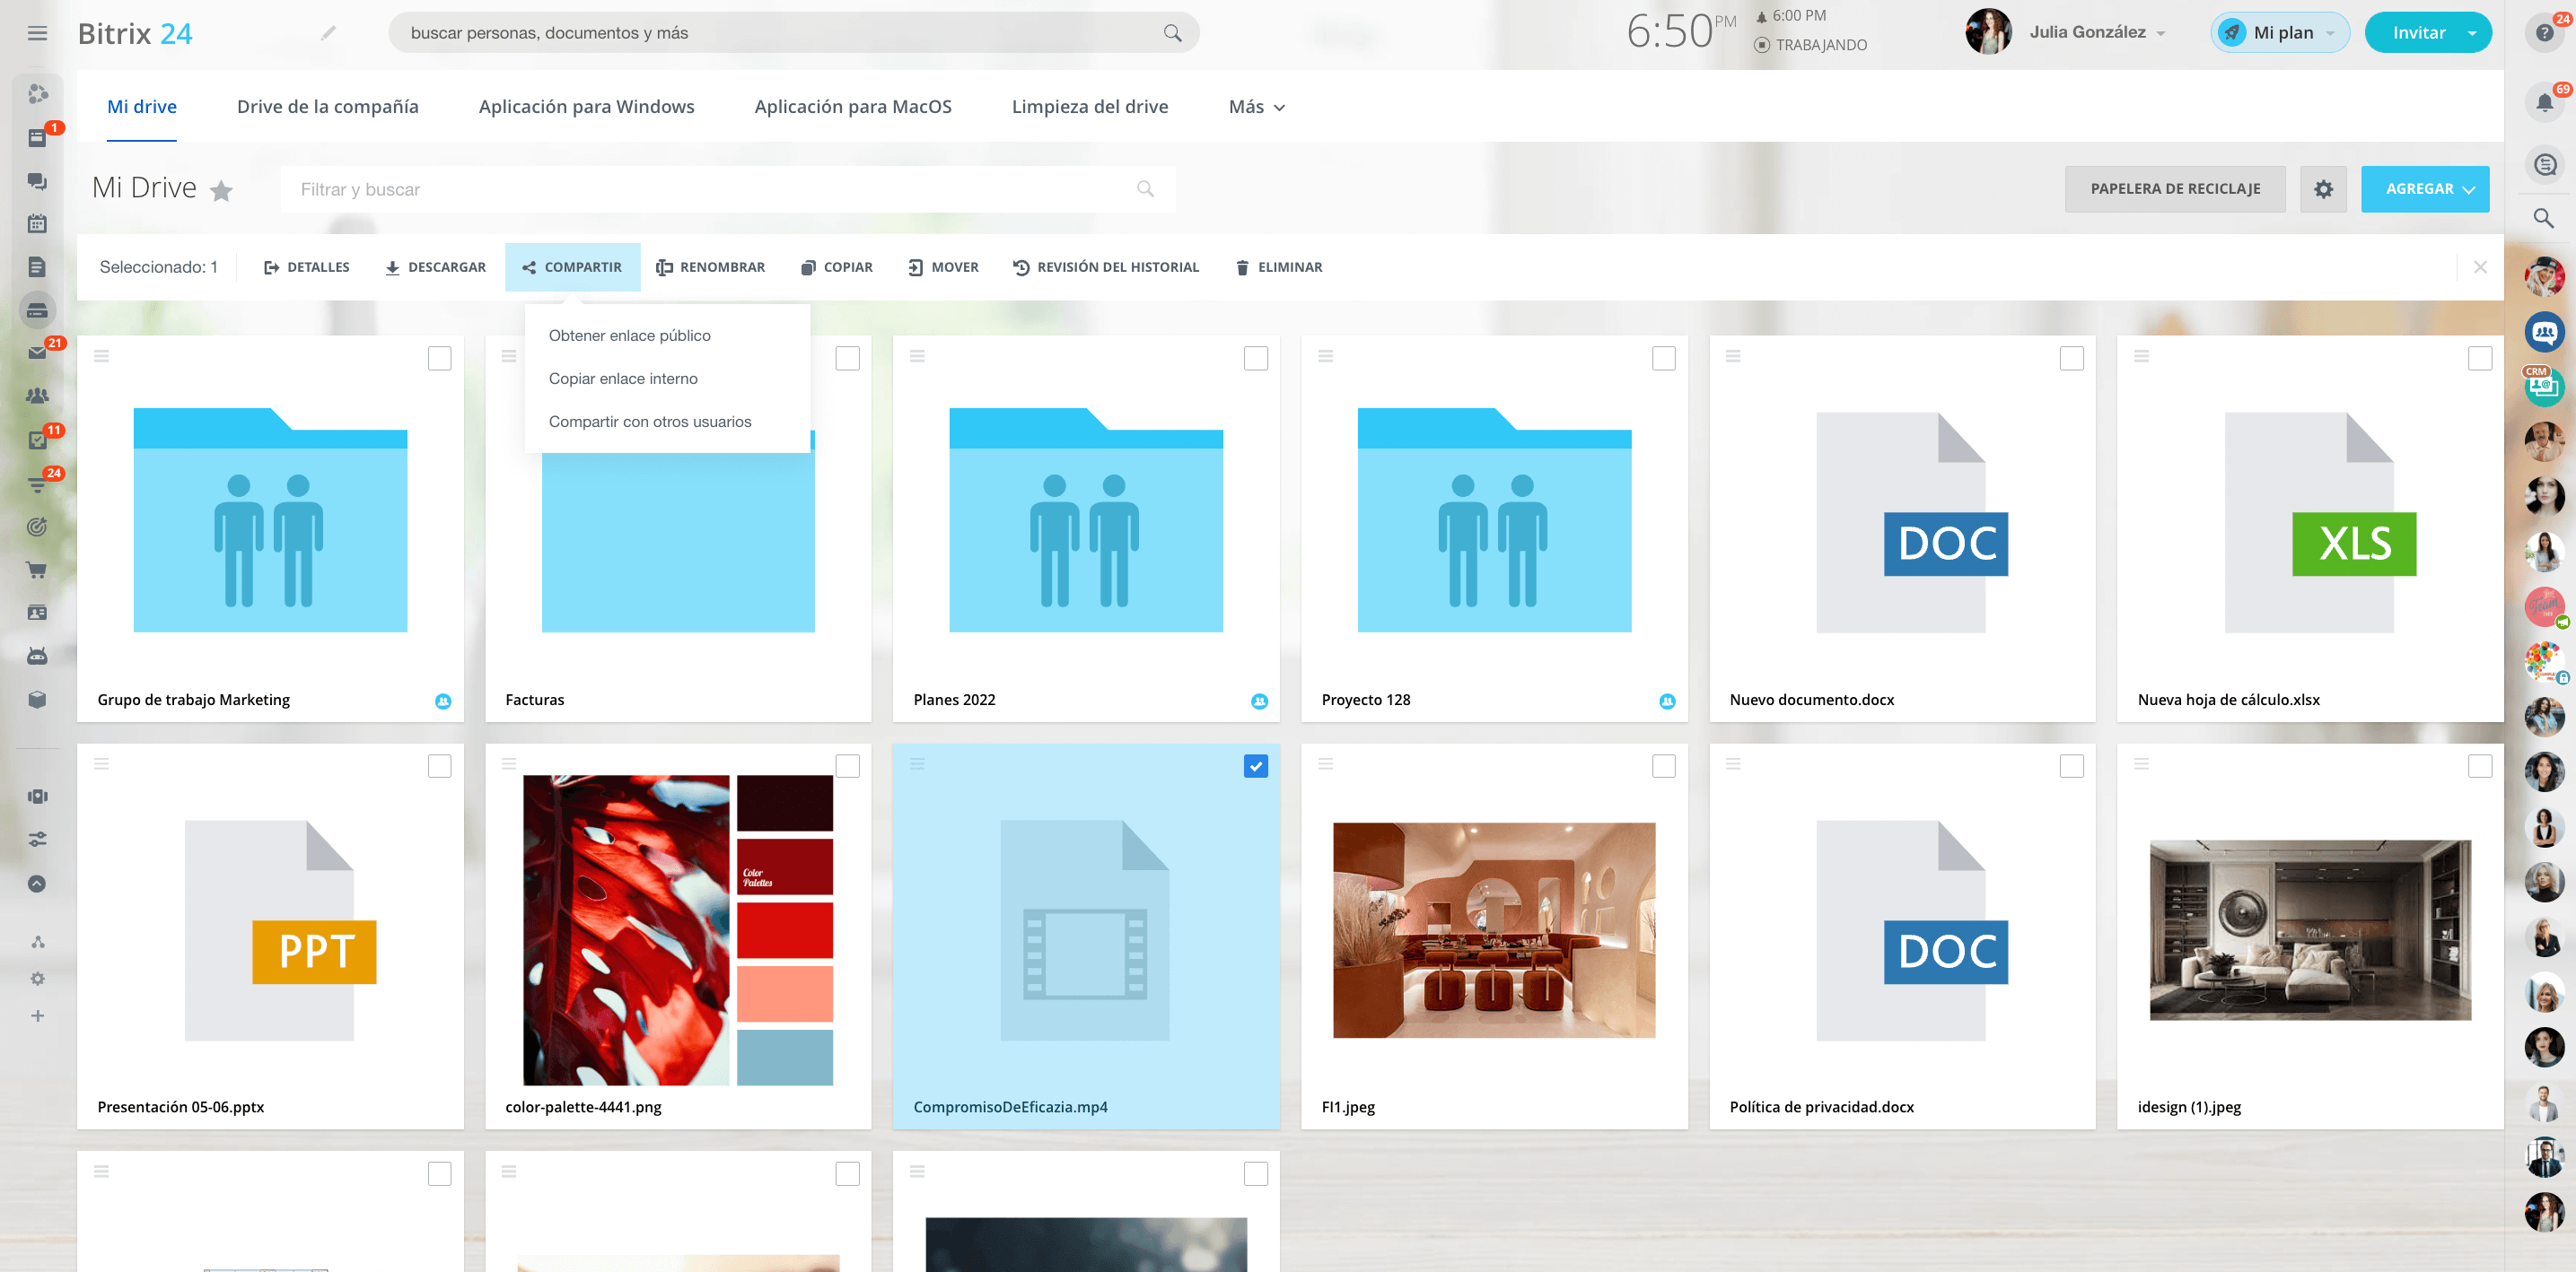Collapse sidebar items with round up-arrow icon
Image resolution: width=2576 pixels, height=1272 pixels.
pyautogui.click(x=37, y=884)
